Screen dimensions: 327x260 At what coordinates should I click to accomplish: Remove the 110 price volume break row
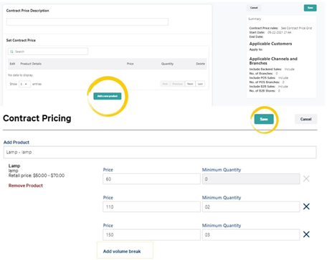[306, 206]
